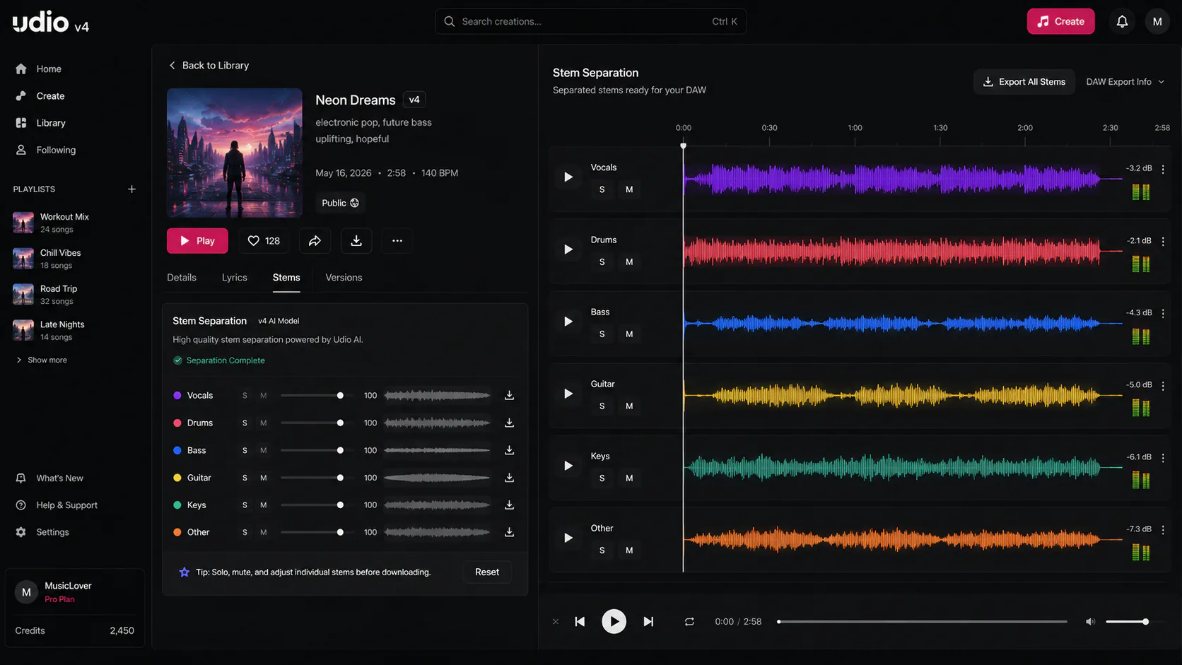Click Export All Stems
Viewport: 1182px width, 665px height.
click(1024, 82)
